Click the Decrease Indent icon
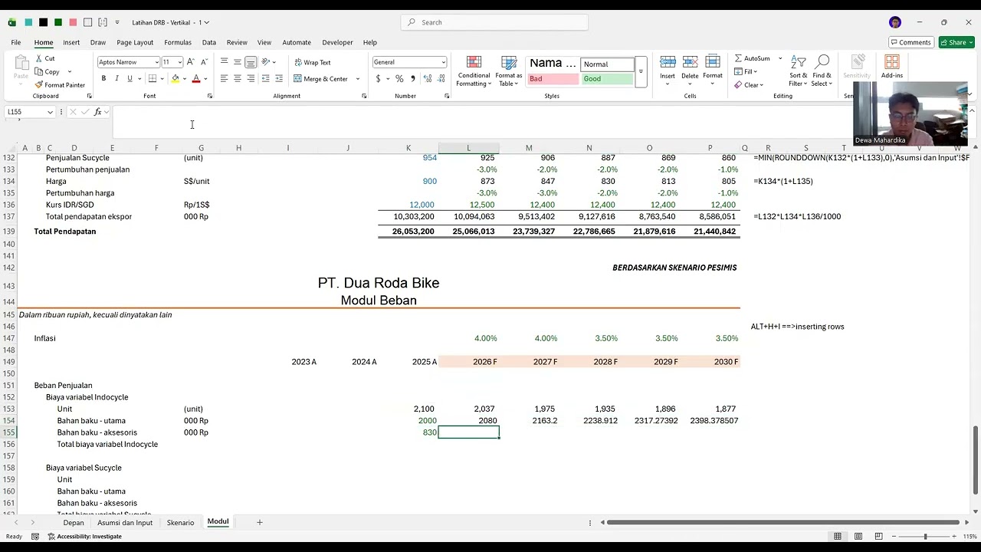The image size is (981, 552). tap(265, 78)
